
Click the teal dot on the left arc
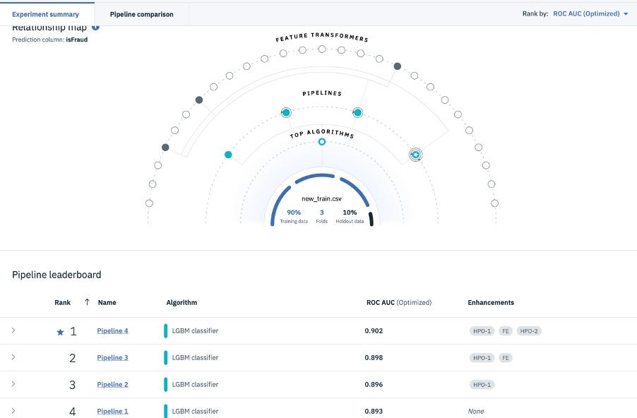(228, 155)
